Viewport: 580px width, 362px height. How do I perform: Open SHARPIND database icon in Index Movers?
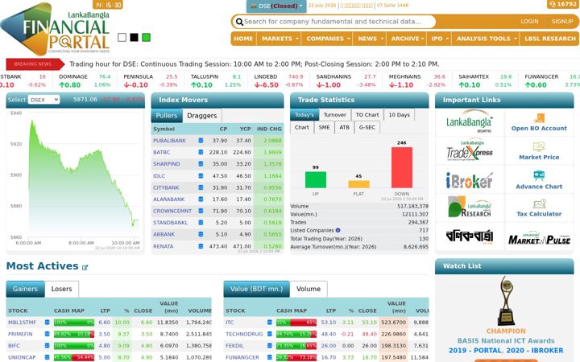click(201, 163)
